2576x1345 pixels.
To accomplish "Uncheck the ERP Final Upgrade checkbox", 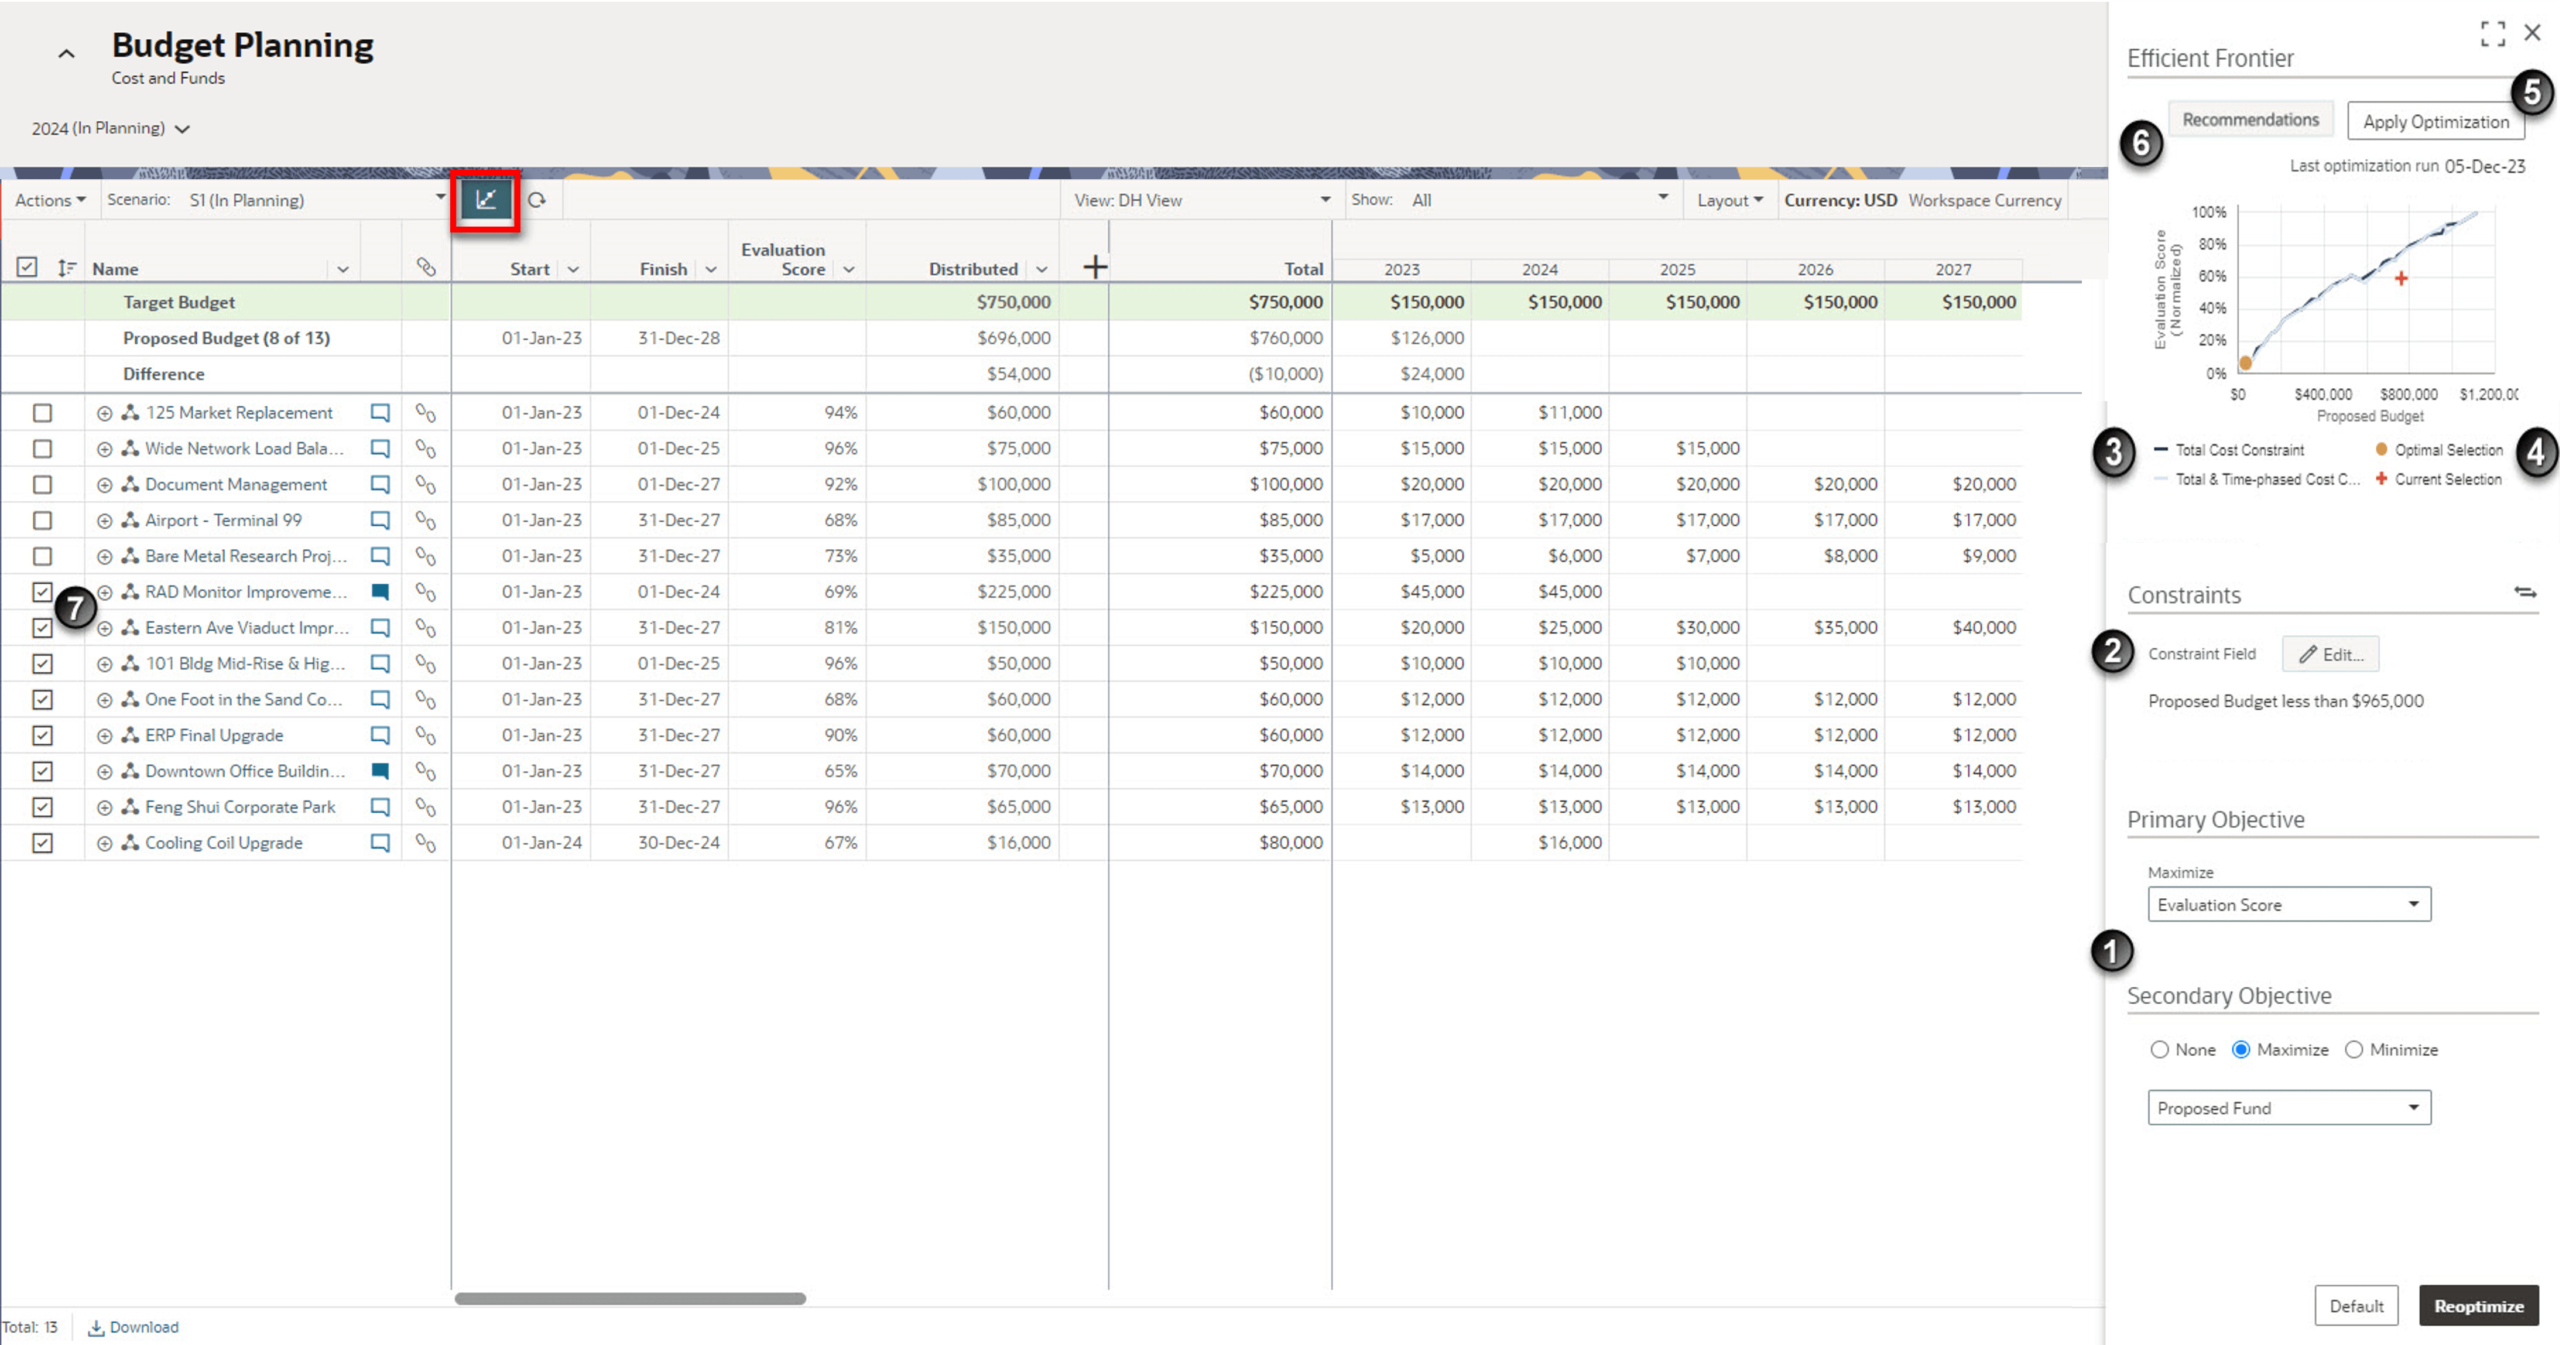I will pos(42,736).
